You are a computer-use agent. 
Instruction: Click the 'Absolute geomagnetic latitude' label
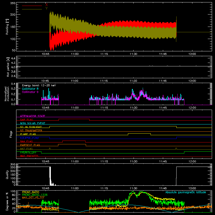(186, 192)
